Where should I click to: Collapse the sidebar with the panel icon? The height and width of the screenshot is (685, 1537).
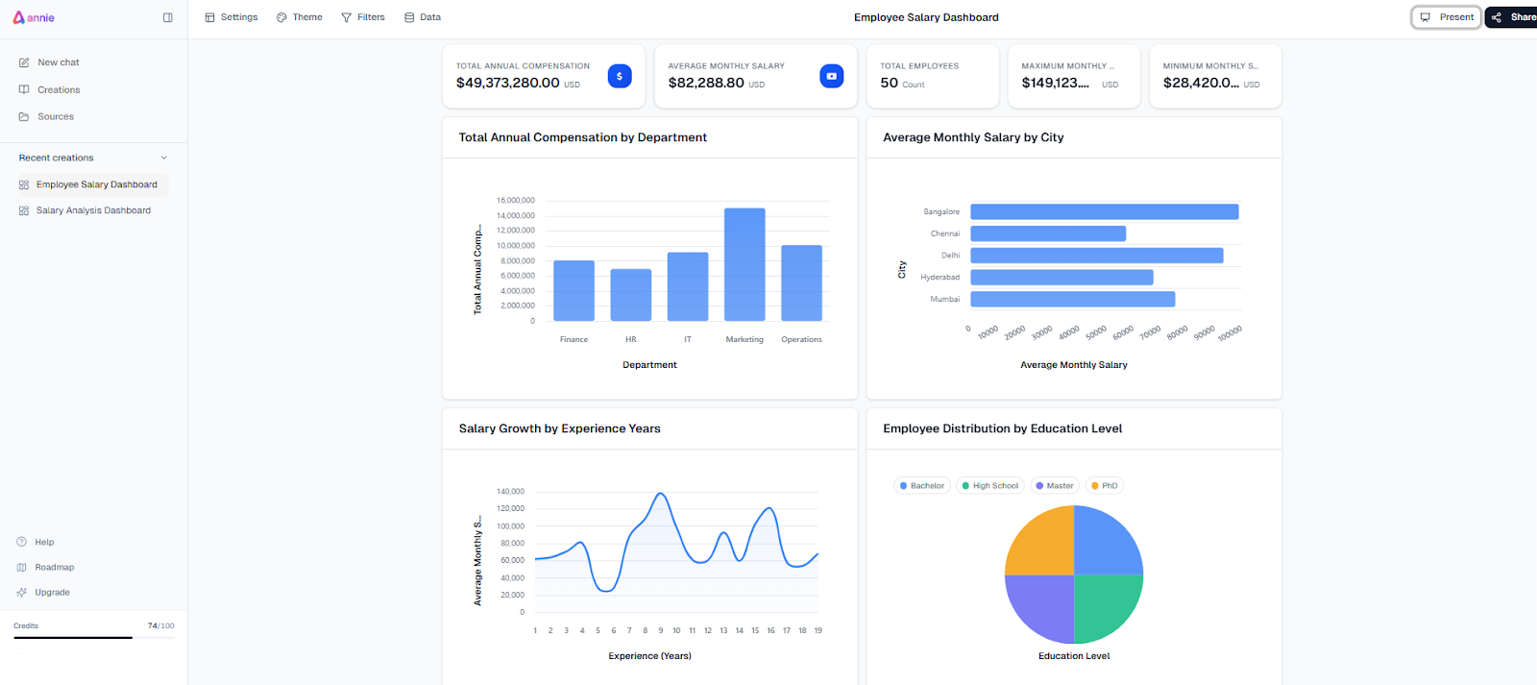point(168,17)
